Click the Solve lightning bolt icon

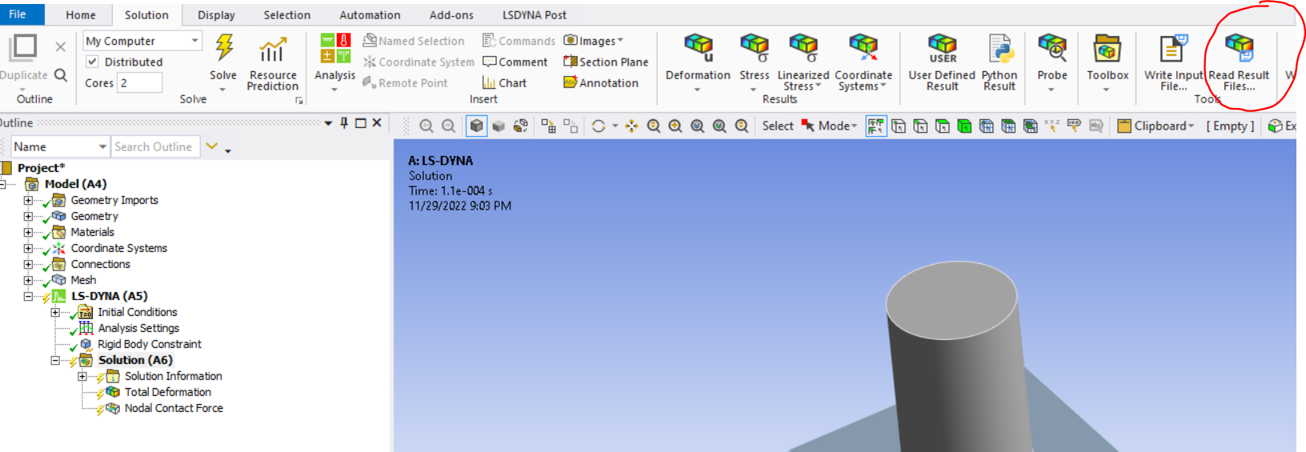click(225, 48)
